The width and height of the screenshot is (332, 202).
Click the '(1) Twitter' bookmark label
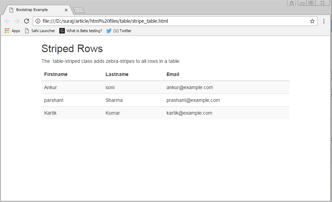pos(121,31)
